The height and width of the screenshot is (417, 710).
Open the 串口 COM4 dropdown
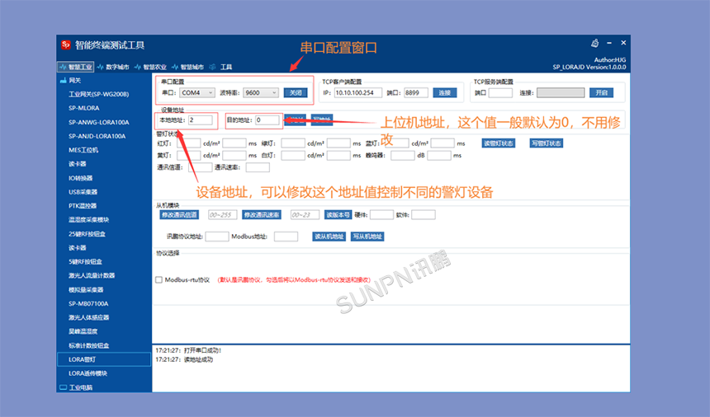197,92
